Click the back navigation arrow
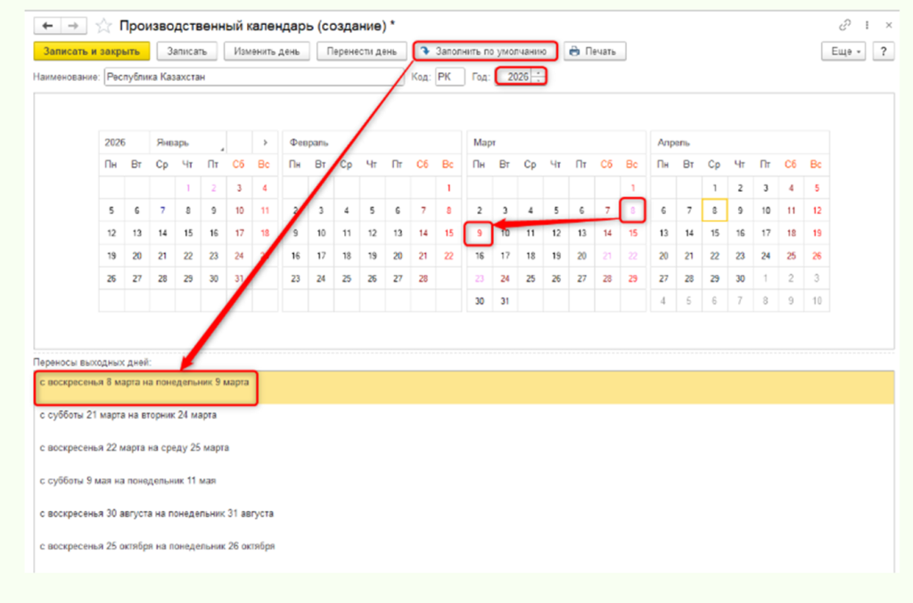913x603 pixels. (x=47, y=25)
